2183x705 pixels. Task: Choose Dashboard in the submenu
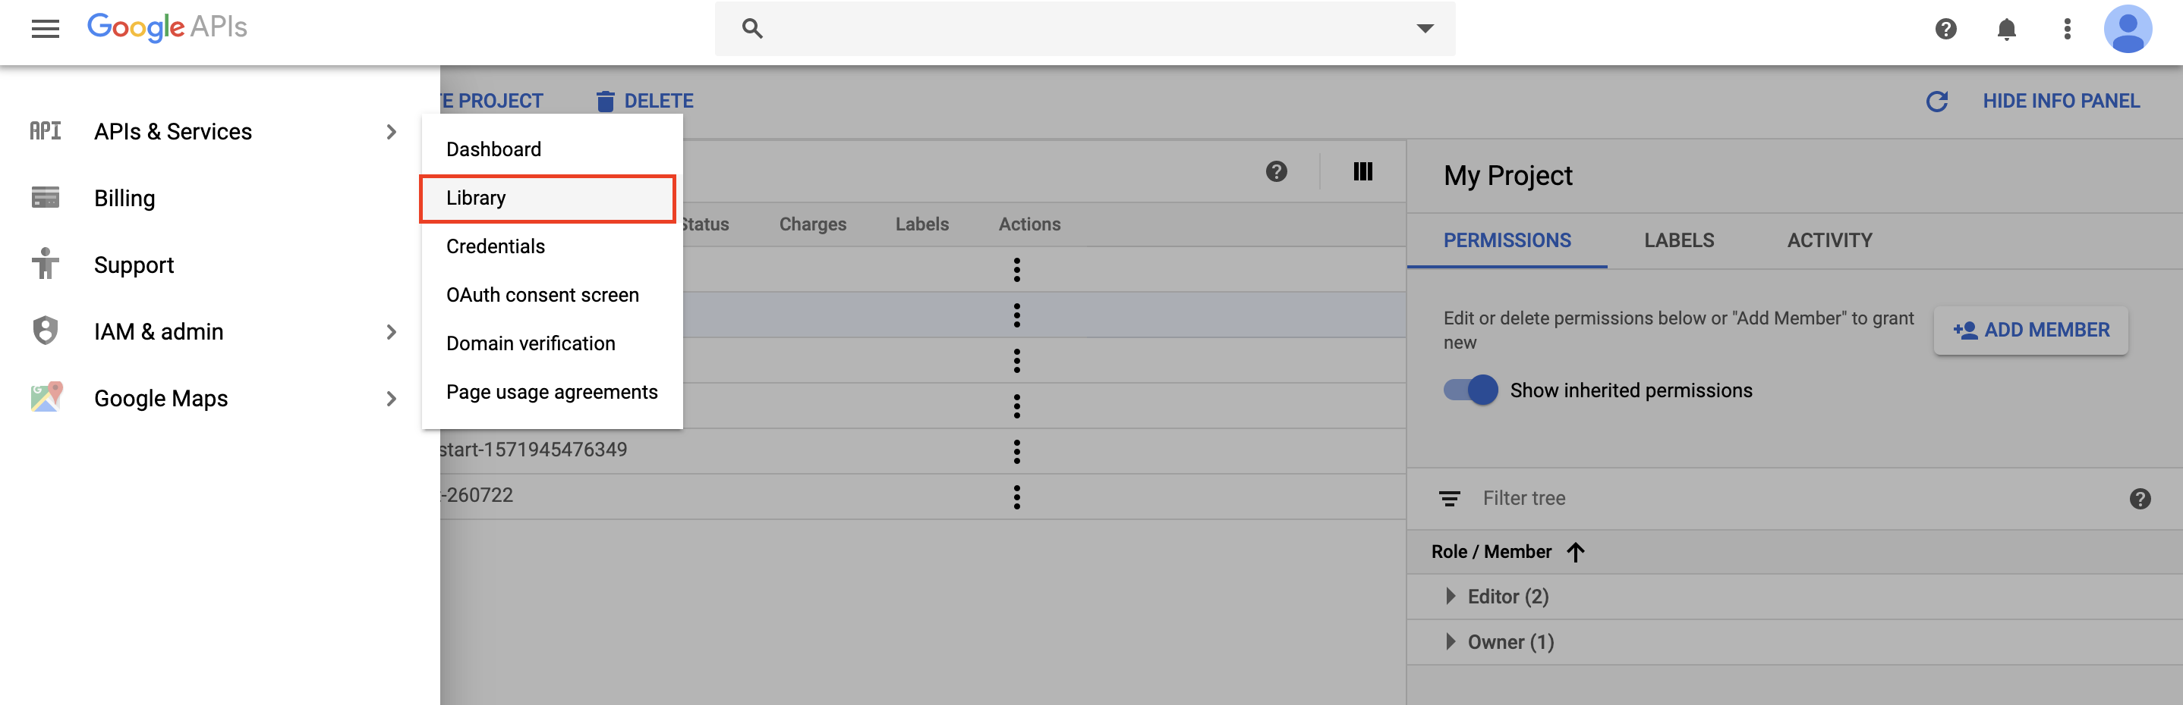coord(493,150)
